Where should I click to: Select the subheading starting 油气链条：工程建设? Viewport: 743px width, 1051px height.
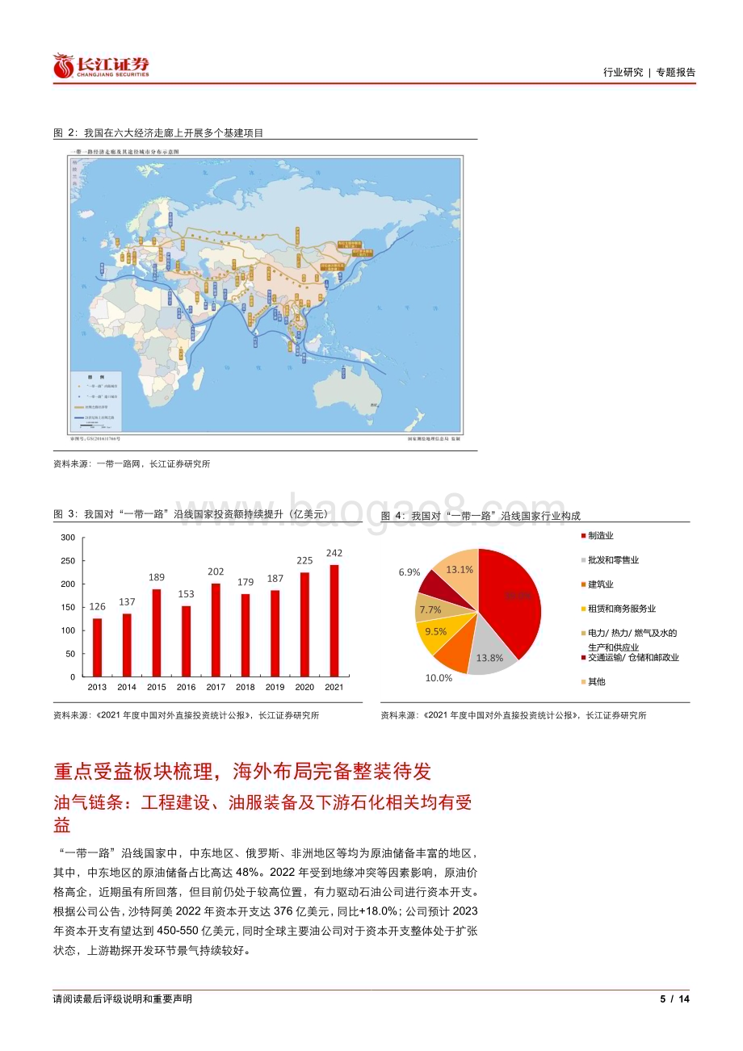[263, 814]
